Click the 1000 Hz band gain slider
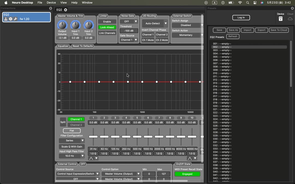 (148, 137)
